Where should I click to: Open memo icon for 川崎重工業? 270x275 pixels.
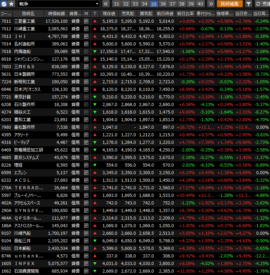[x=86, y=29]
